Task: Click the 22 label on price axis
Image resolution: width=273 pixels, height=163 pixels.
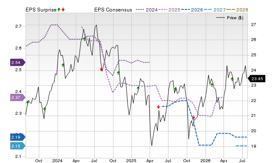Action: tap(253, 100)
